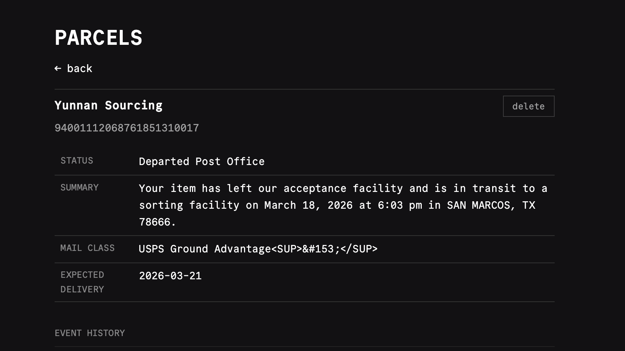Go back using the back link
Viewport: 625px width, 351px height.
79,68
